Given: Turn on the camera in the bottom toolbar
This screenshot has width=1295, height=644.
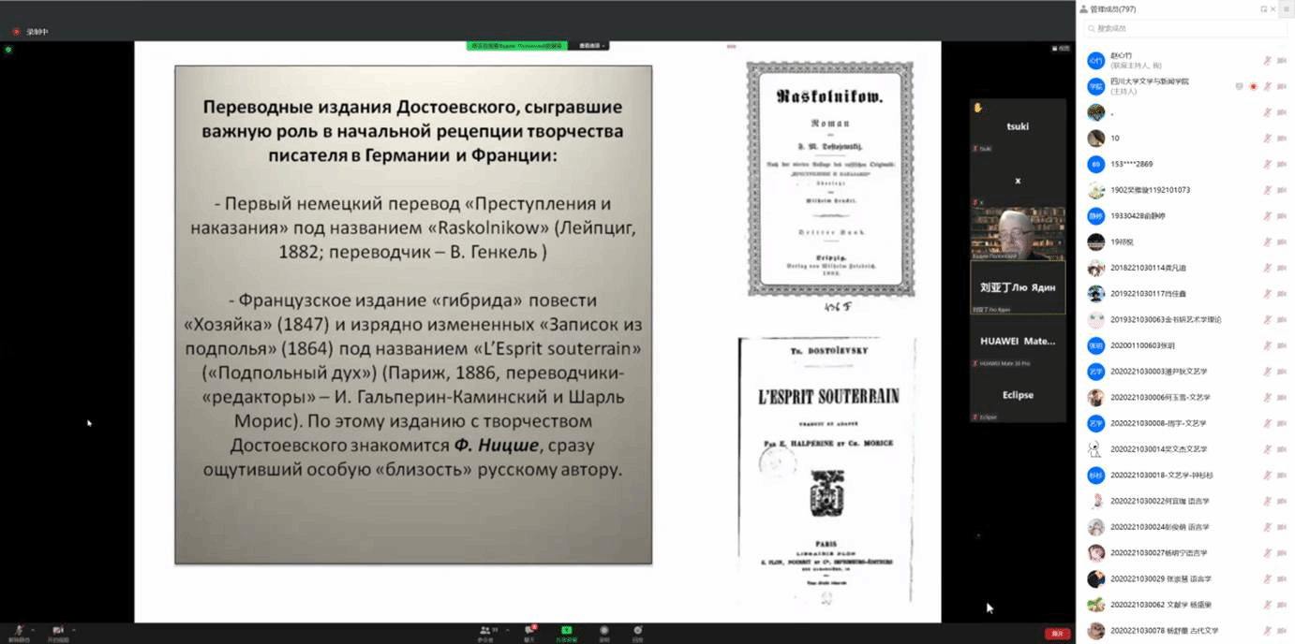Looking at the screenshot, I should [58, 631].
